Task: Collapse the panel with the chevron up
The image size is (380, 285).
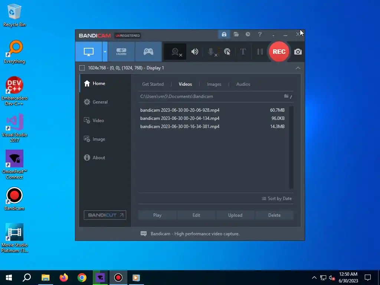Action: 298,68
